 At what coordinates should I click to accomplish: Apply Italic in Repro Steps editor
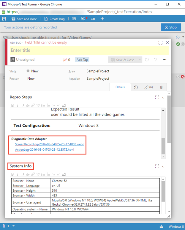[x=18, y=105]
